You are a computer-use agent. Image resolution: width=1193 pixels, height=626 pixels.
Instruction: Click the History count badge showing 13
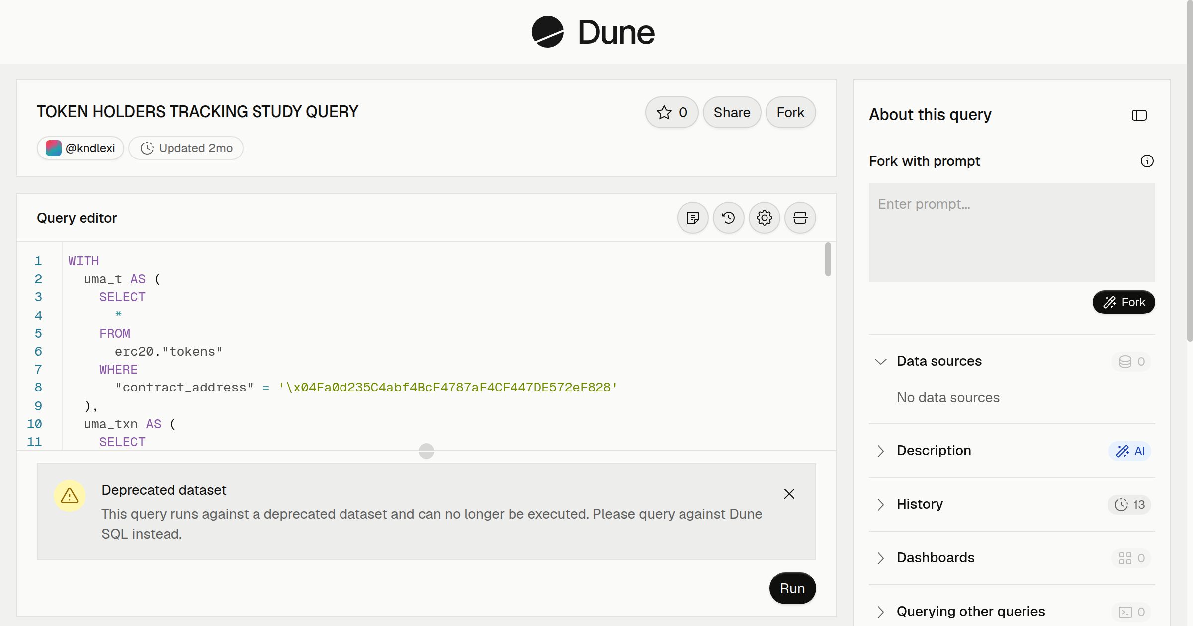[1129, 505]
